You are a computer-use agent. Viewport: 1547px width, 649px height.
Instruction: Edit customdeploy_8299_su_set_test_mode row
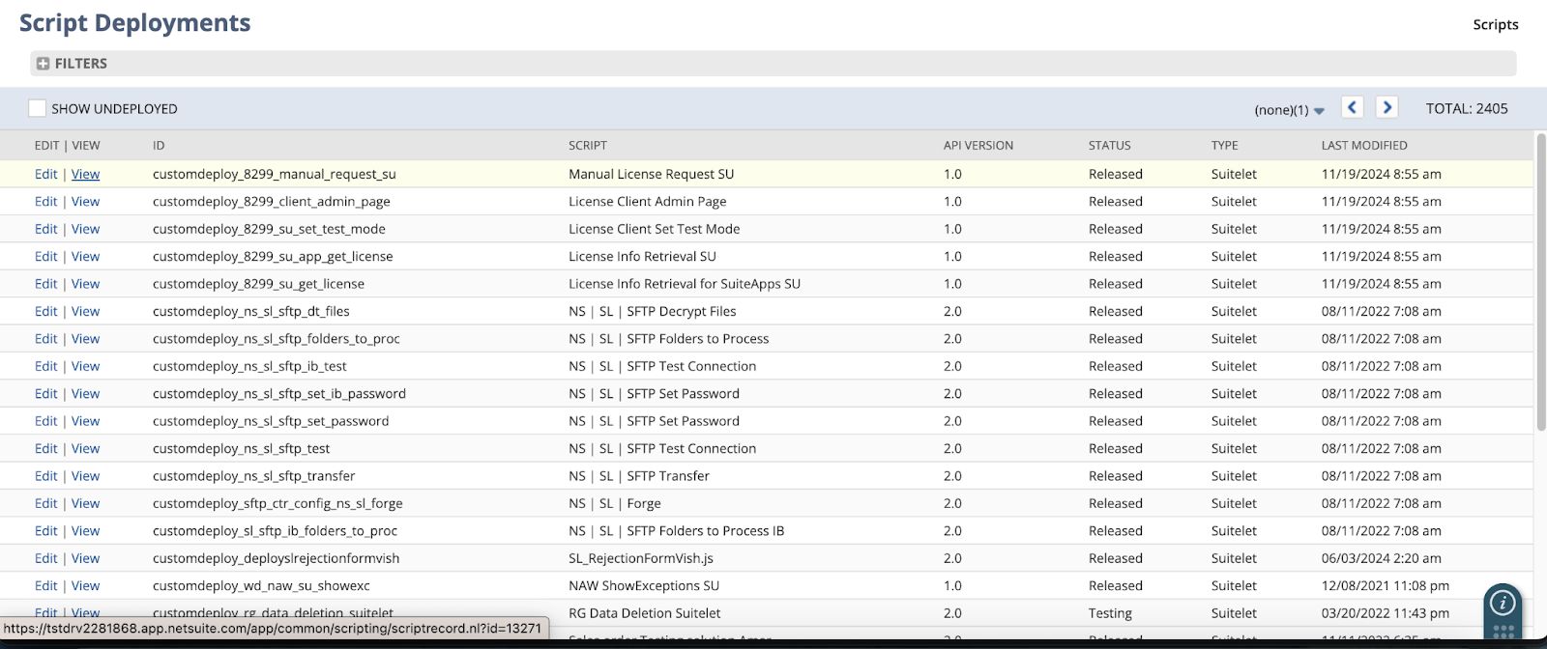46,229
